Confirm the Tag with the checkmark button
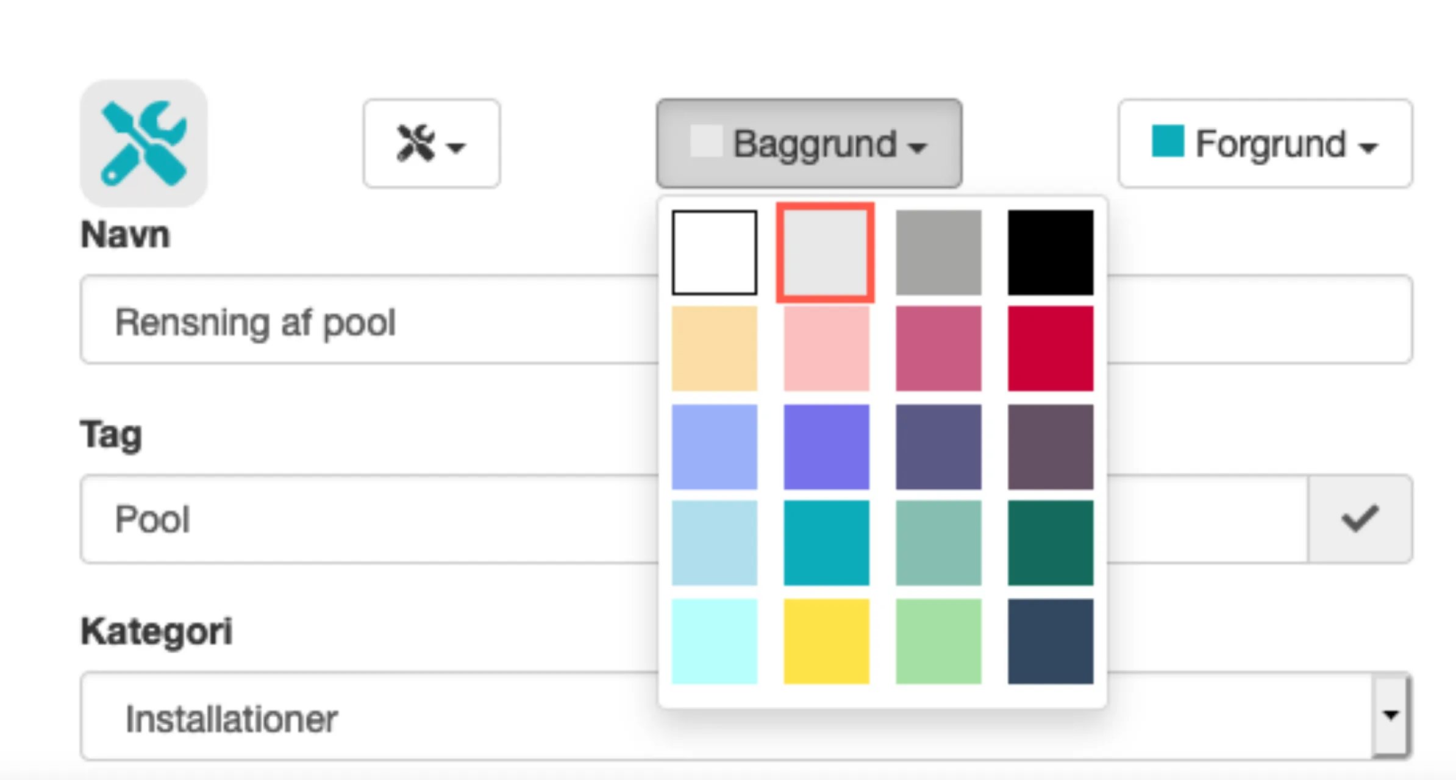 click(x=1360, y=519)
